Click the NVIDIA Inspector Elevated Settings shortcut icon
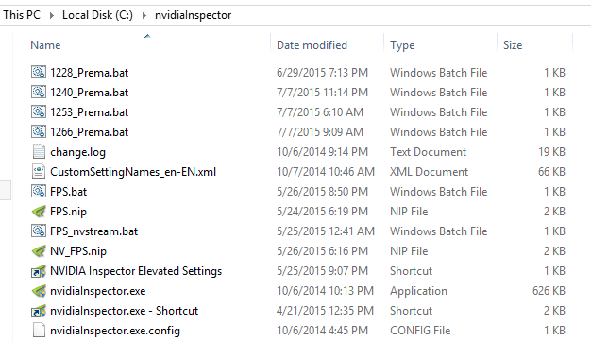Screen dimensions: 591x342 click(x=39, y=271)
